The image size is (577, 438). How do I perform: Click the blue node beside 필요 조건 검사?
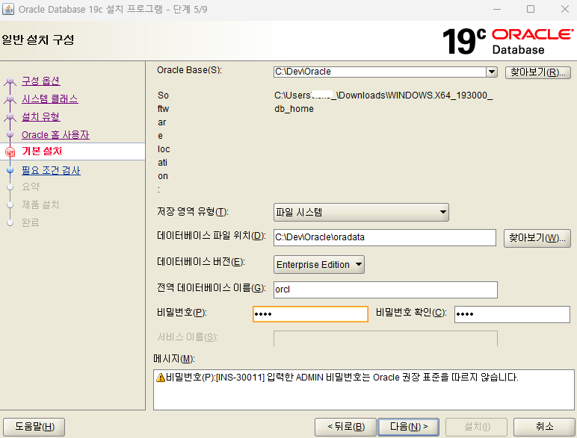point(10,170)
